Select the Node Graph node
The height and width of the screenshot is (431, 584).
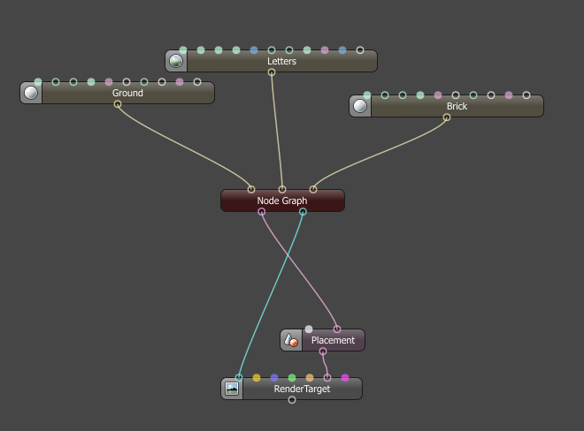[282, 200]
